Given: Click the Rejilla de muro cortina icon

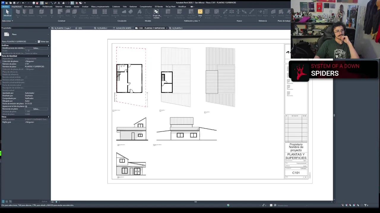Looking at the screenshot, I should pyautogui.click(x=95, y=14).
